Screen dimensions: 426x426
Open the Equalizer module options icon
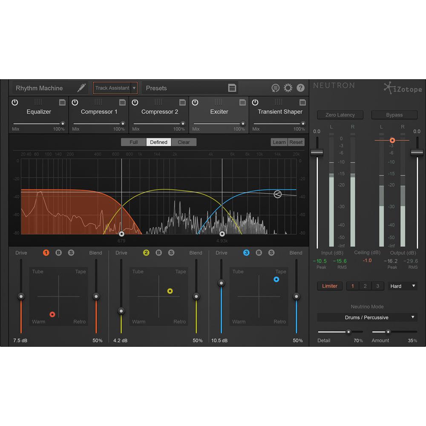pos(62,102)
